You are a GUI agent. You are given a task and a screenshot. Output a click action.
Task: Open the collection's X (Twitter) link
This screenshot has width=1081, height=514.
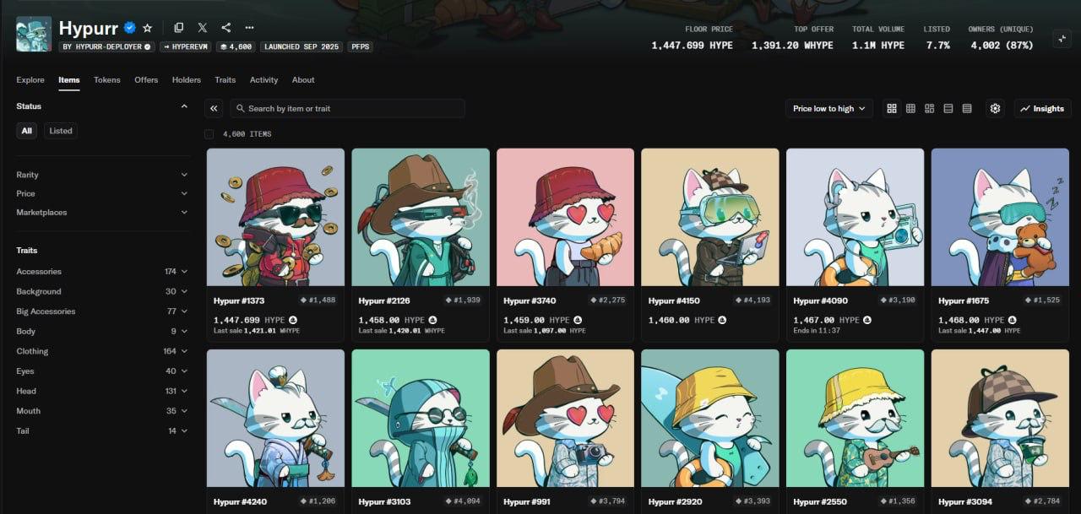[202, 28]
